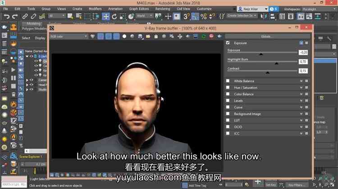Viewport: 338px width, 189px height.
Task: Open the RGB color channel dropdown
Action: point(69,36)
